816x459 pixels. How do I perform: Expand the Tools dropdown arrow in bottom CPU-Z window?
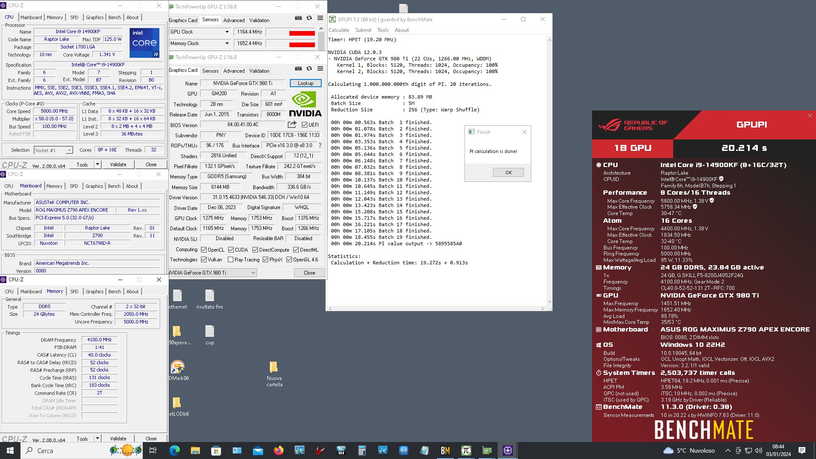pos(97,439)
